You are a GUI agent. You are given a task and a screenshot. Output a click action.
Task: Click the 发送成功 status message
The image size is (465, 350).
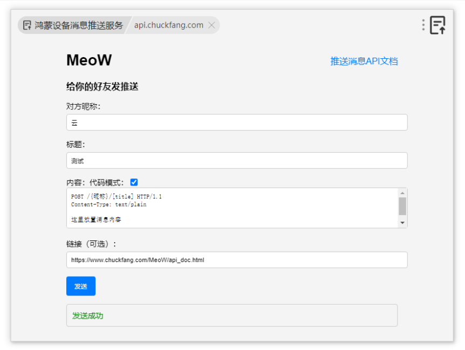pos(88,315)
